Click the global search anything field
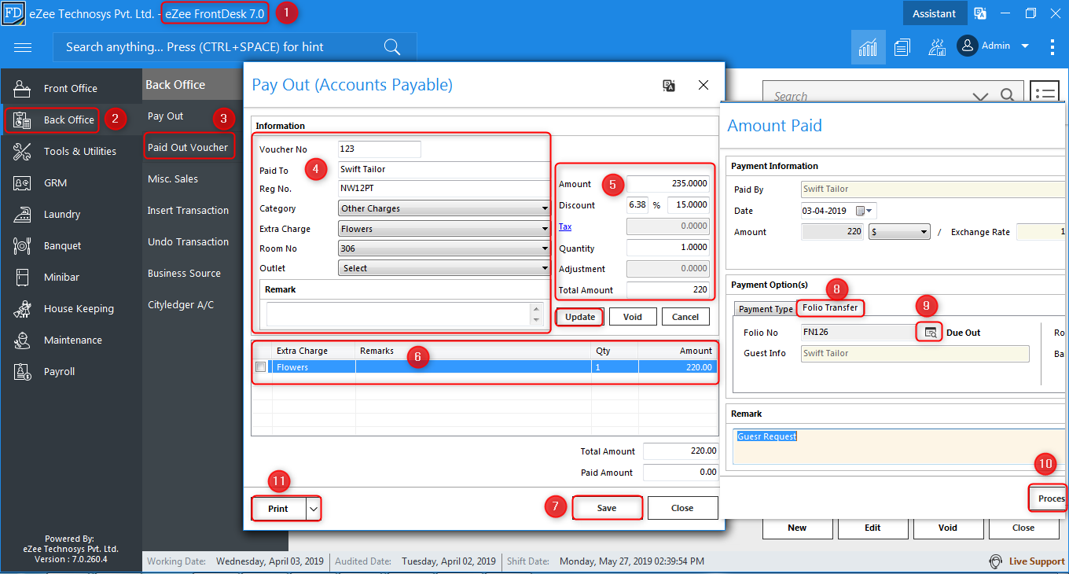 tap(234, 47)
